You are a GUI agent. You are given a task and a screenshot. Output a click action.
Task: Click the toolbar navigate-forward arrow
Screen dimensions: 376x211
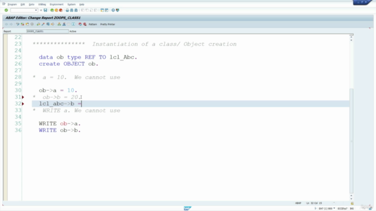(x=11, y=24)
